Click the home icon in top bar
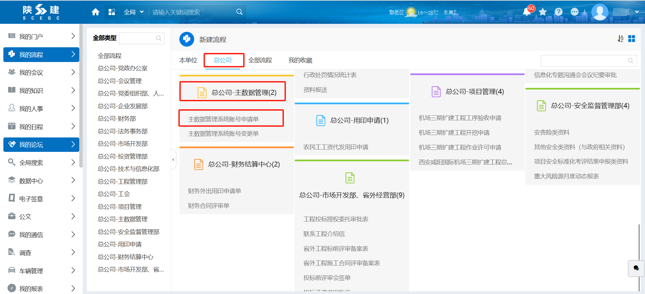This screenshot has width=645, height=294. point(95,12)
